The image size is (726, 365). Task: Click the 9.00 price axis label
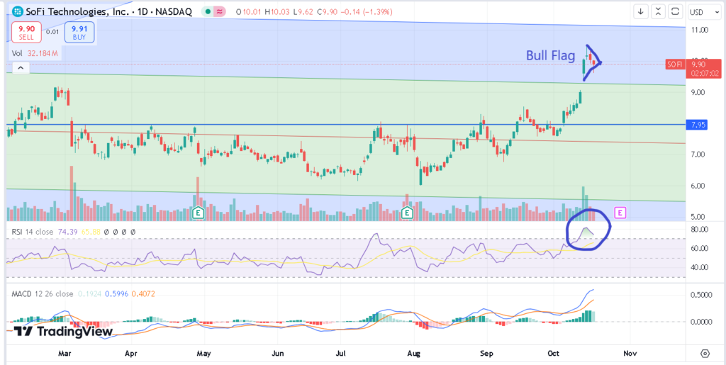pos(700,93)
